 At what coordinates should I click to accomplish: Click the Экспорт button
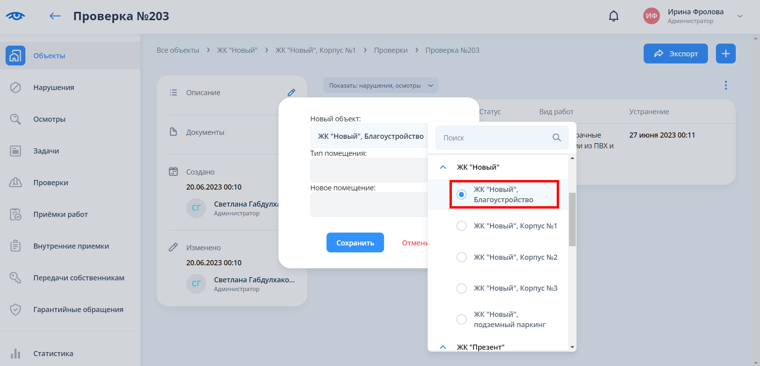pos(675,54)
